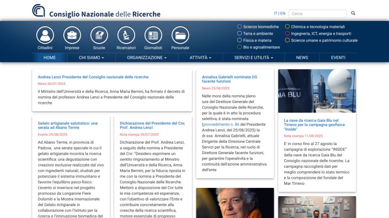The height and width of the screenshot is (218, 389).
Task: Open Scienze umane e patrimonio culturale
Action: click(x=324, y=40)
